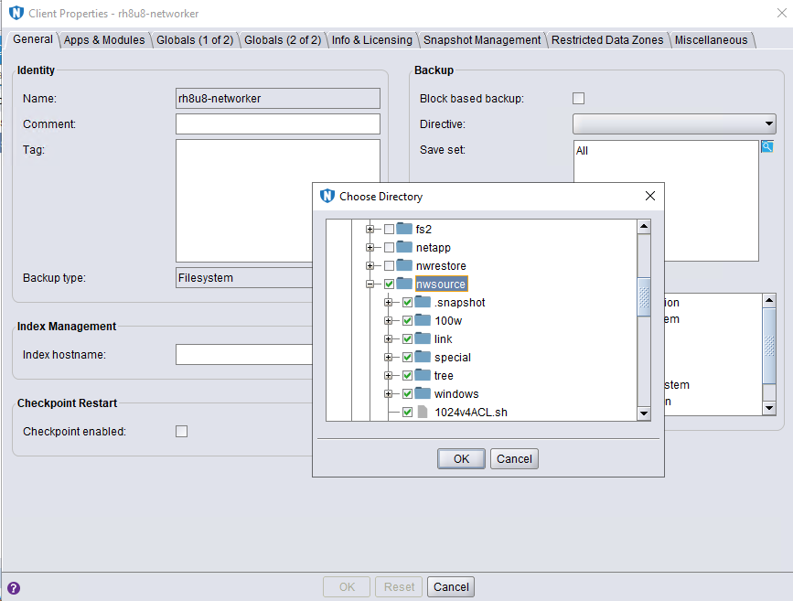
Task: Click the NetWorker logo in Client Properties title
Action: point(16,13)
